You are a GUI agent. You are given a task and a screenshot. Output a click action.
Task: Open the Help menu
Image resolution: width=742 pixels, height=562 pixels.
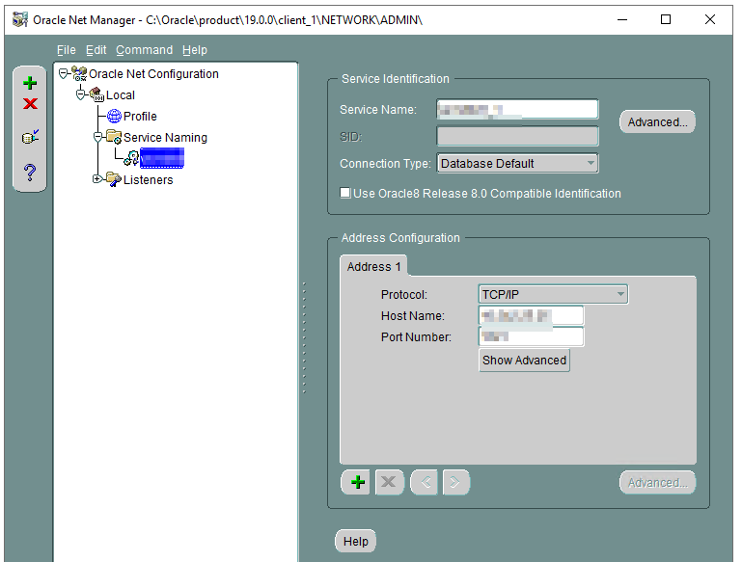point(195,49)
